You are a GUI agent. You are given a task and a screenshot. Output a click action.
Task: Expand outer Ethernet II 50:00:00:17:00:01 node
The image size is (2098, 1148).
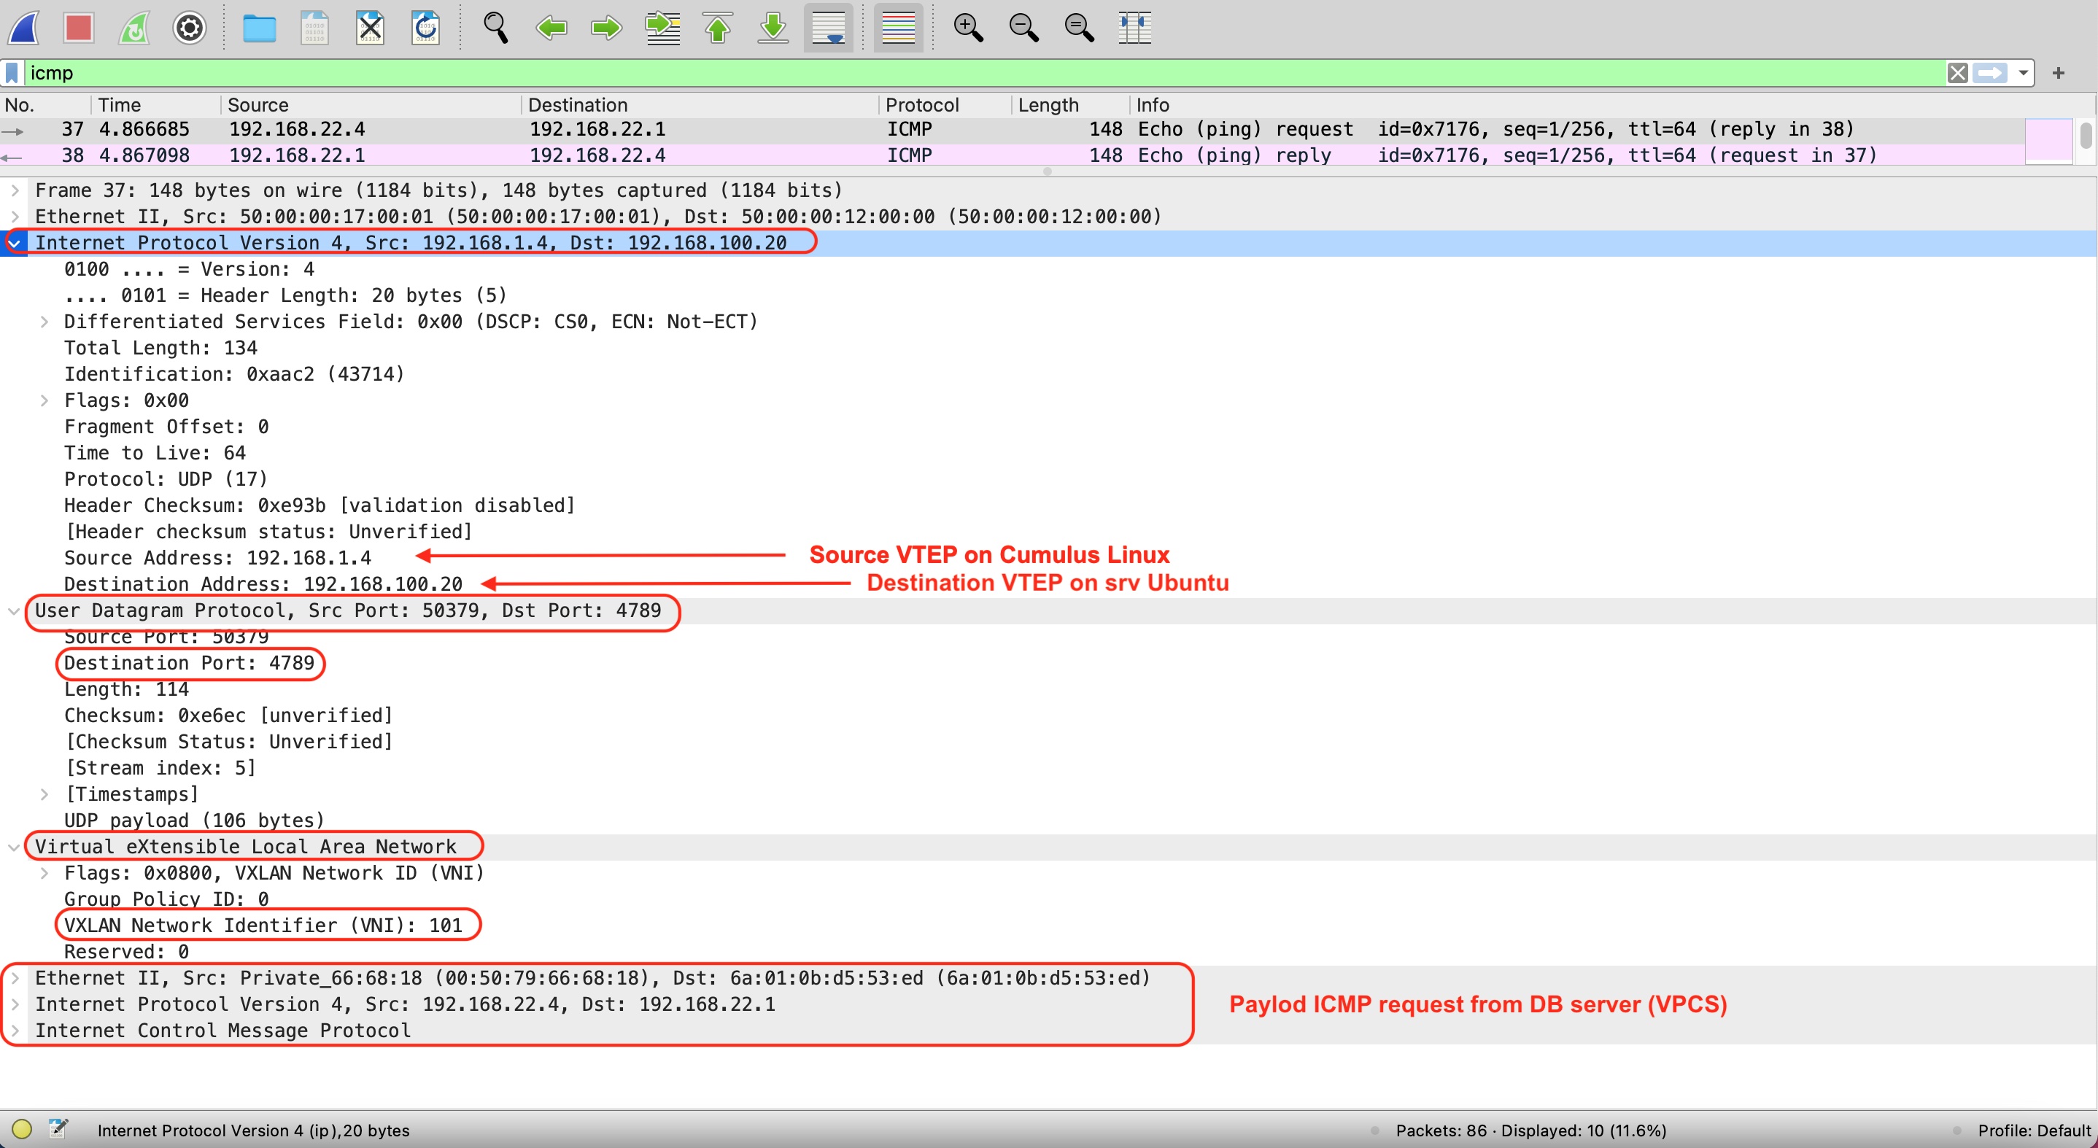click(x=15, y=217)
